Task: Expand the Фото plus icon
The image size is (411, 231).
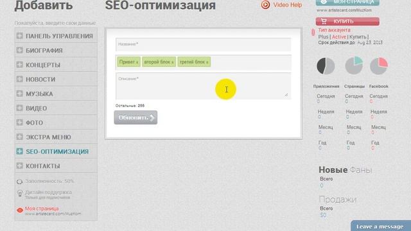Action: 20,123
